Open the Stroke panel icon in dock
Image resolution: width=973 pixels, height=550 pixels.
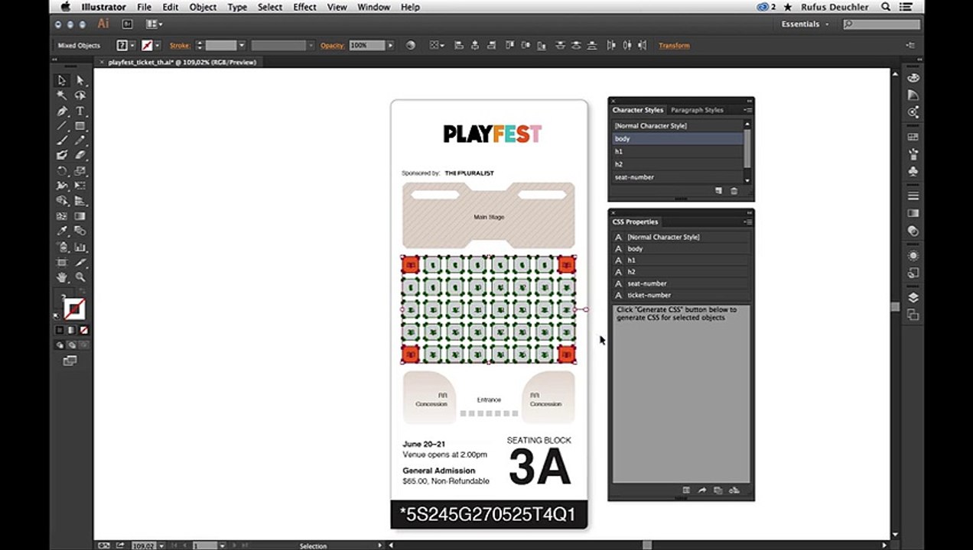pos(913,196)
